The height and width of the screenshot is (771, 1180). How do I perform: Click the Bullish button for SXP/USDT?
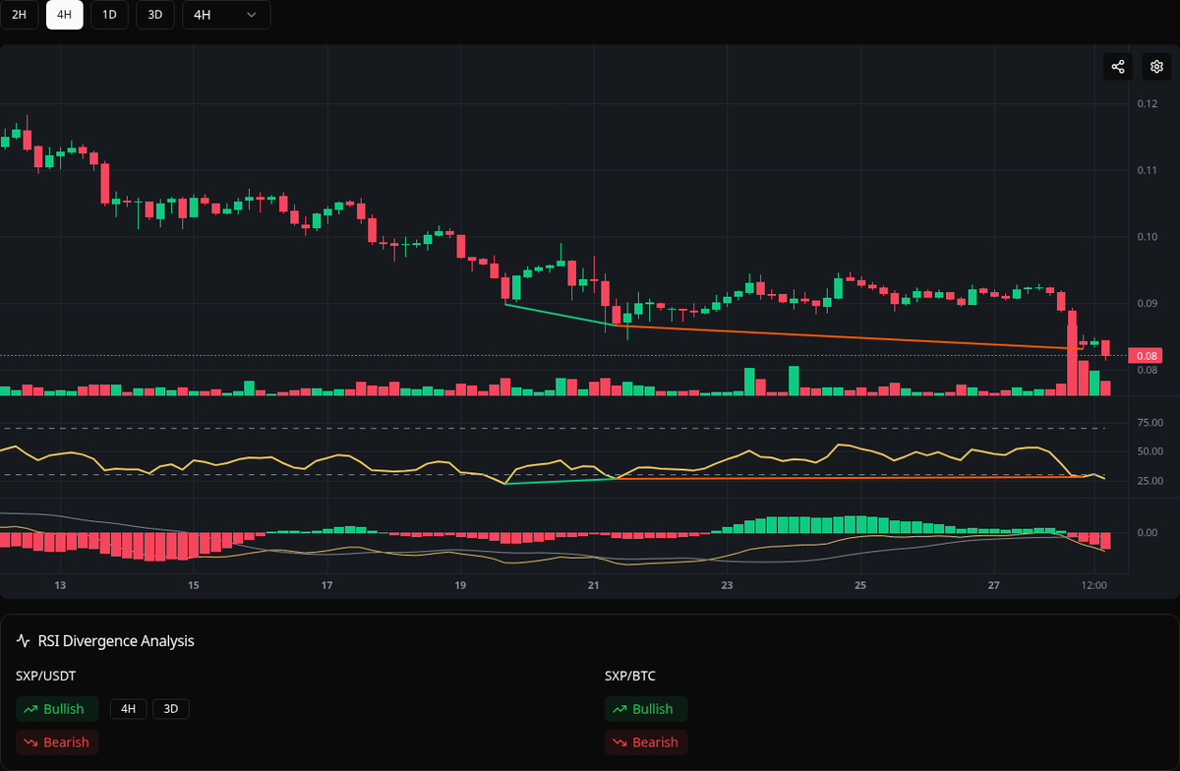(57, 708)
